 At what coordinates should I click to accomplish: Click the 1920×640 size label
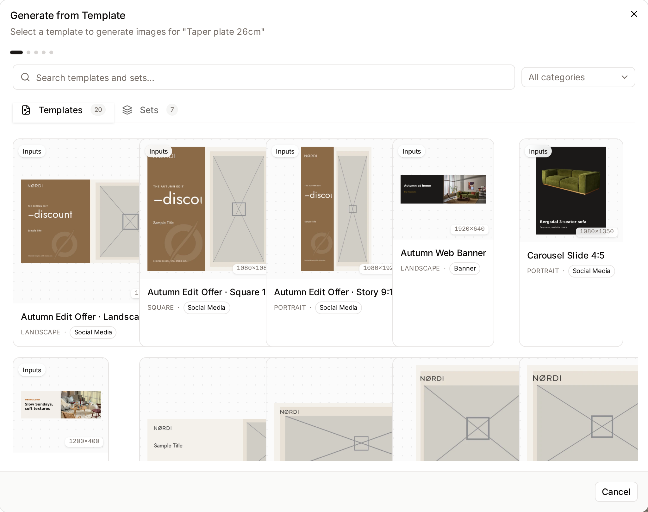[469, 229]
